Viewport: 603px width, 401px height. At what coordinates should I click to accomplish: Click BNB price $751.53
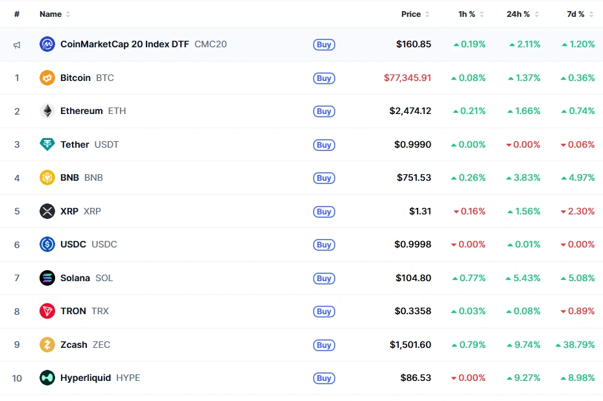414,178
